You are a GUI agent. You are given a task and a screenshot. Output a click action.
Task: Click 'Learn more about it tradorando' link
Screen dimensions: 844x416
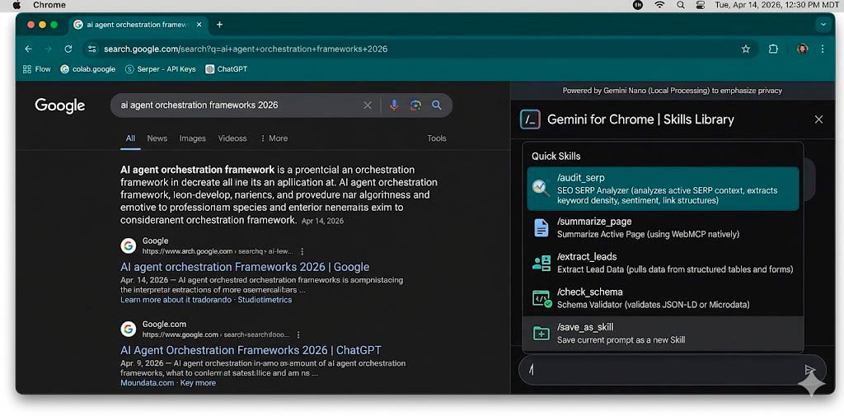click(176, 300)
